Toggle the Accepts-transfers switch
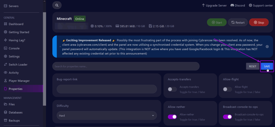275x127 pixels. coord(172,89)
